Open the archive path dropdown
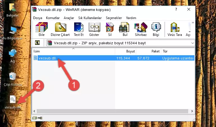216x127 pixels. coord(193,43)
